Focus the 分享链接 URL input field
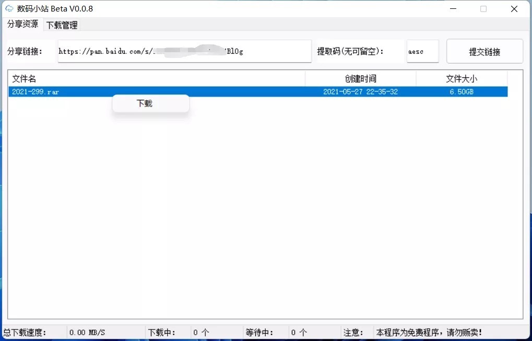 pyautogui.click(x=184, y=51)
